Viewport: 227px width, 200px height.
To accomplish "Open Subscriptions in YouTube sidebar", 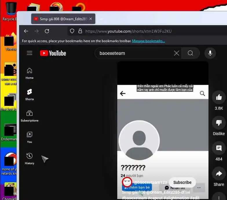I will (30, 116).
